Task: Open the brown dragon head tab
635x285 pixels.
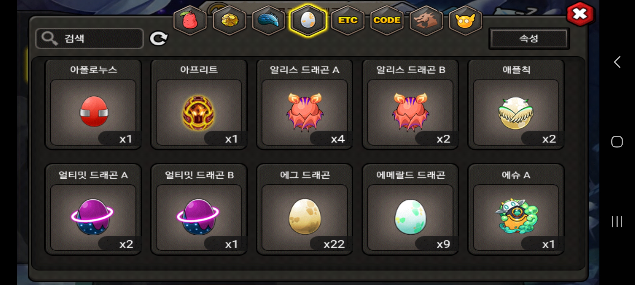Action: [426, 20]
